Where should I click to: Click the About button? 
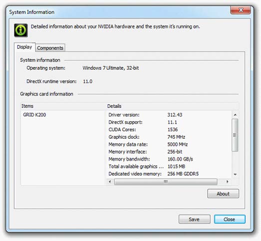click(x=223, y=194)
